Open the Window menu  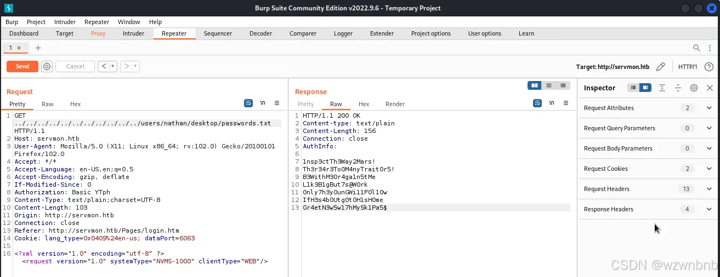pyautogui.click(x=129, y=22)
